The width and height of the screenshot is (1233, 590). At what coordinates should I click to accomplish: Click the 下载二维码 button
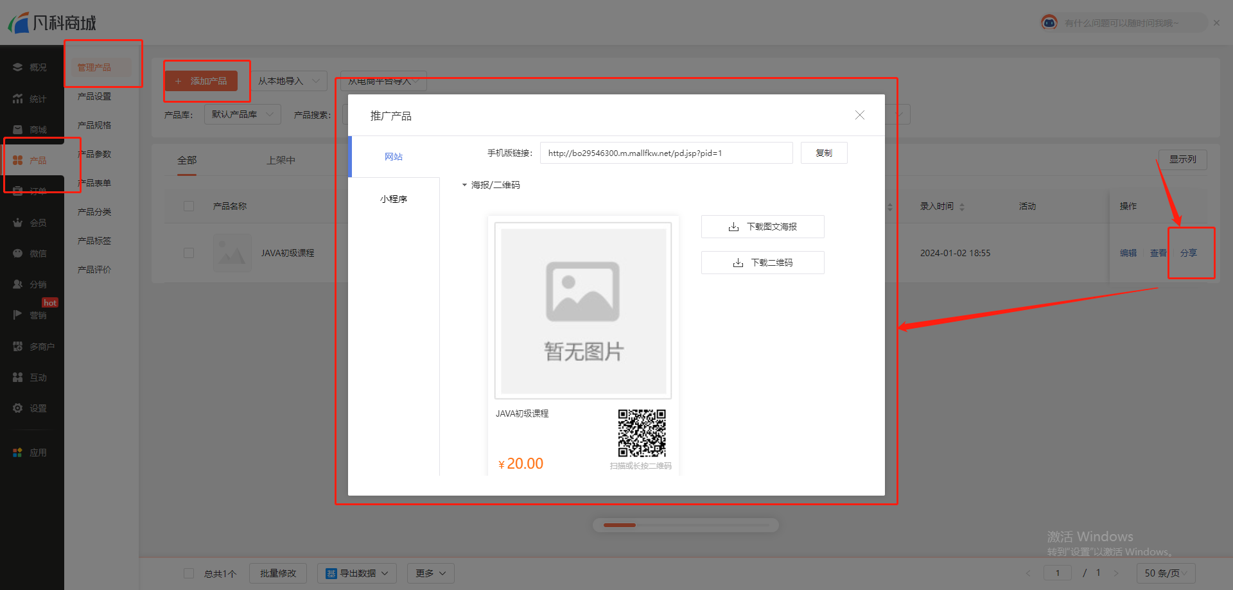[x=763, y=263]
